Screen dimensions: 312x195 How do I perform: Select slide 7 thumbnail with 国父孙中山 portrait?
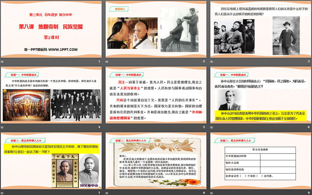click(x=51, y=161)
